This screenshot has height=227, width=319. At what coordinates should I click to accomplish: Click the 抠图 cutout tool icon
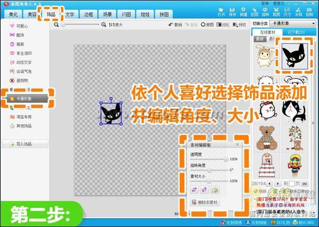(x=254, y=12)
